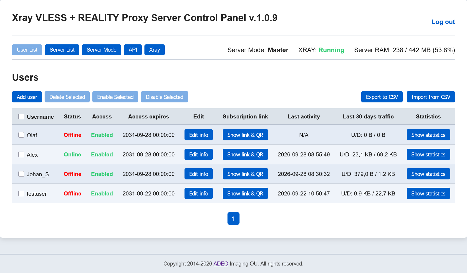This screenshot has width=467, height=273.
Task: Open the Xray tab
Action: 155,50
